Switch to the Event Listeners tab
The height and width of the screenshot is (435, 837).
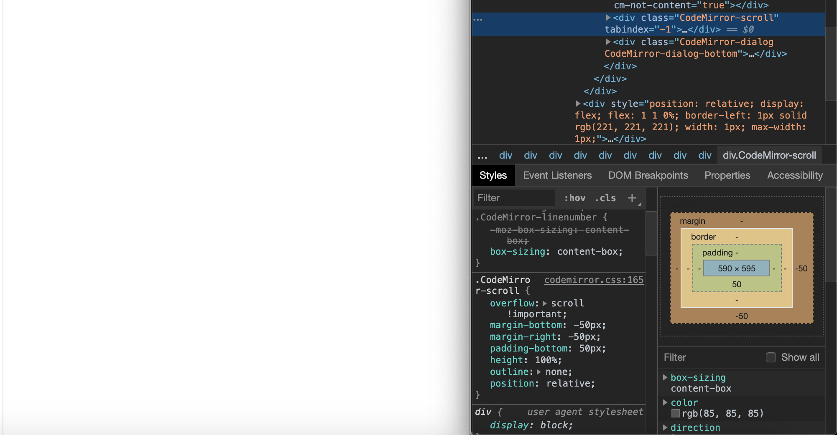(557, 175)
